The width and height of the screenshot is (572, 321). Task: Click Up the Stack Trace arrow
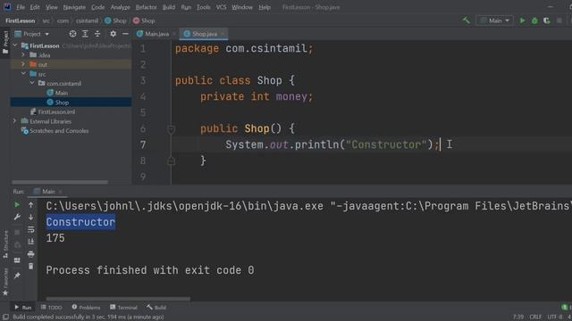(31, 205)
